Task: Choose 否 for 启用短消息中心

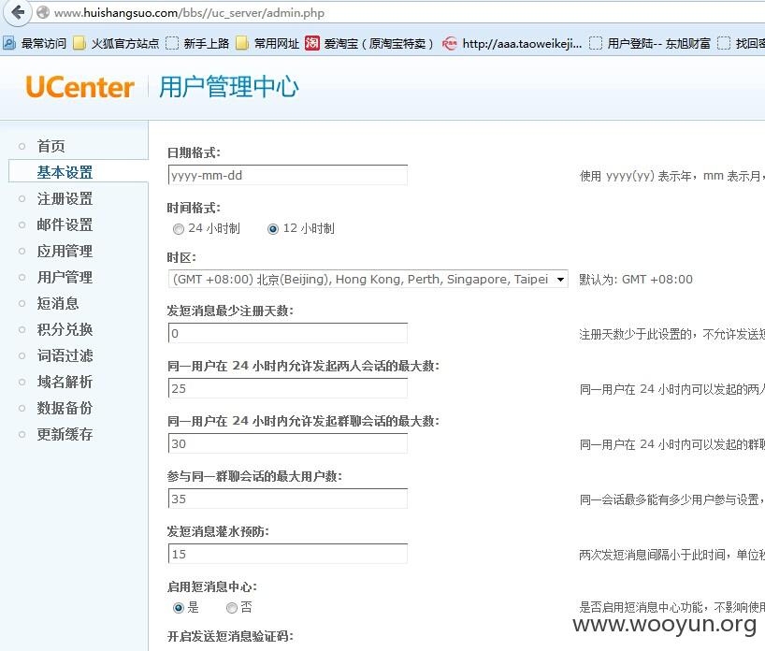Action: (x=232, y=608)
